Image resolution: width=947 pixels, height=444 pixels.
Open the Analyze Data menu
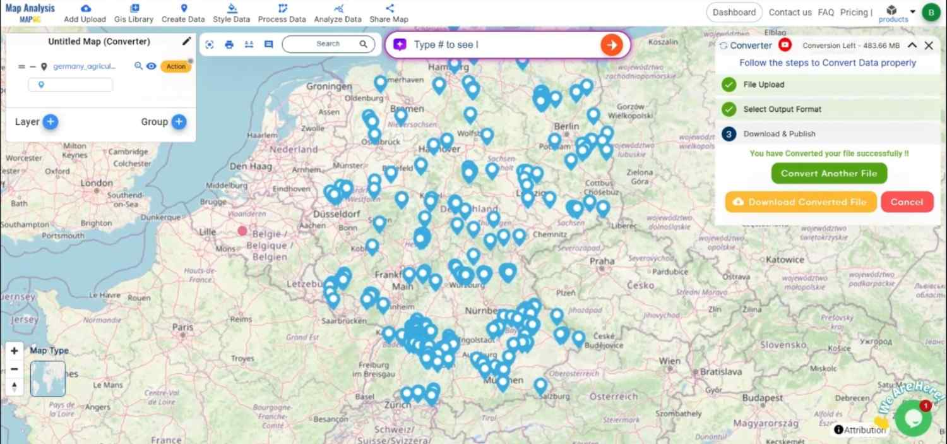pos(338,13)
